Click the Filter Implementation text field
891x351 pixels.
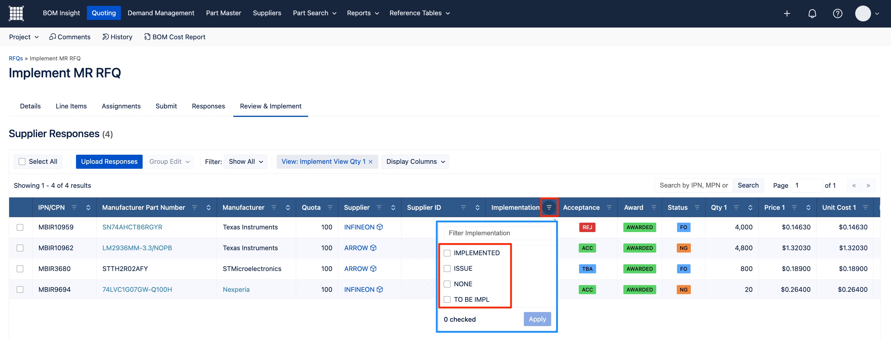(x=497, y=233)
